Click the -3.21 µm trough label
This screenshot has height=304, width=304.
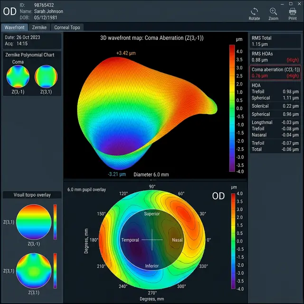point(117,174)
